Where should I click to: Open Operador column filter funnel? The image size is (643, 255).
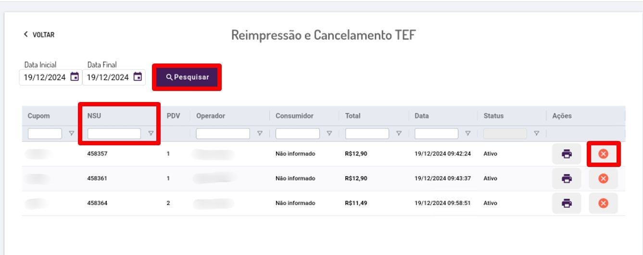click(x=260, y=134)
